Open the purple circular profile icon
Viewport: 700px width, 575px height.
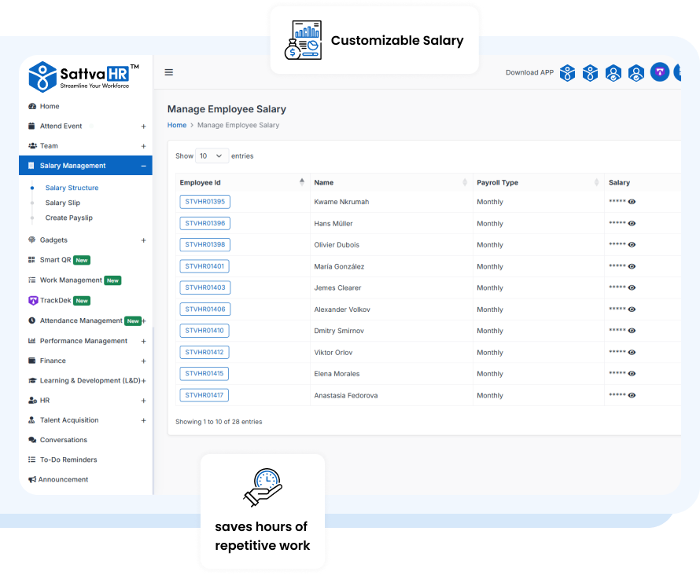pyautogui.click(x=659, y=72)
